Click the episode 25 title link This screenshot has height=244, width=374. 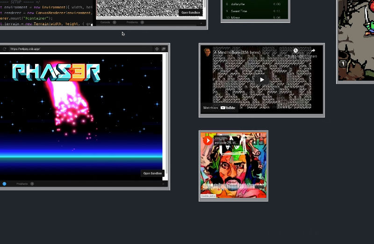coord(226,143)
